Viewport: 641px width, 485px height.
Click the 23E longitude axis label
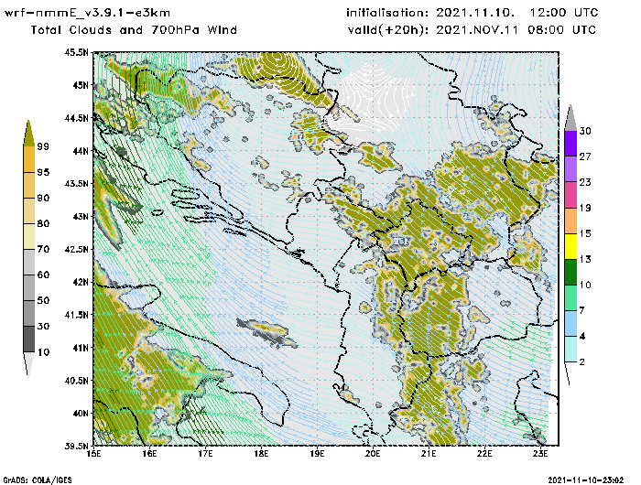[540, 454]
